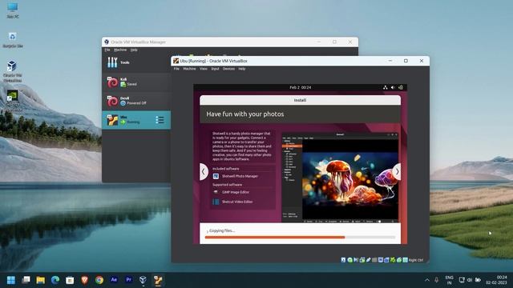
Task: Launch Google Chrome from taskbar
Action: point(99,280)
